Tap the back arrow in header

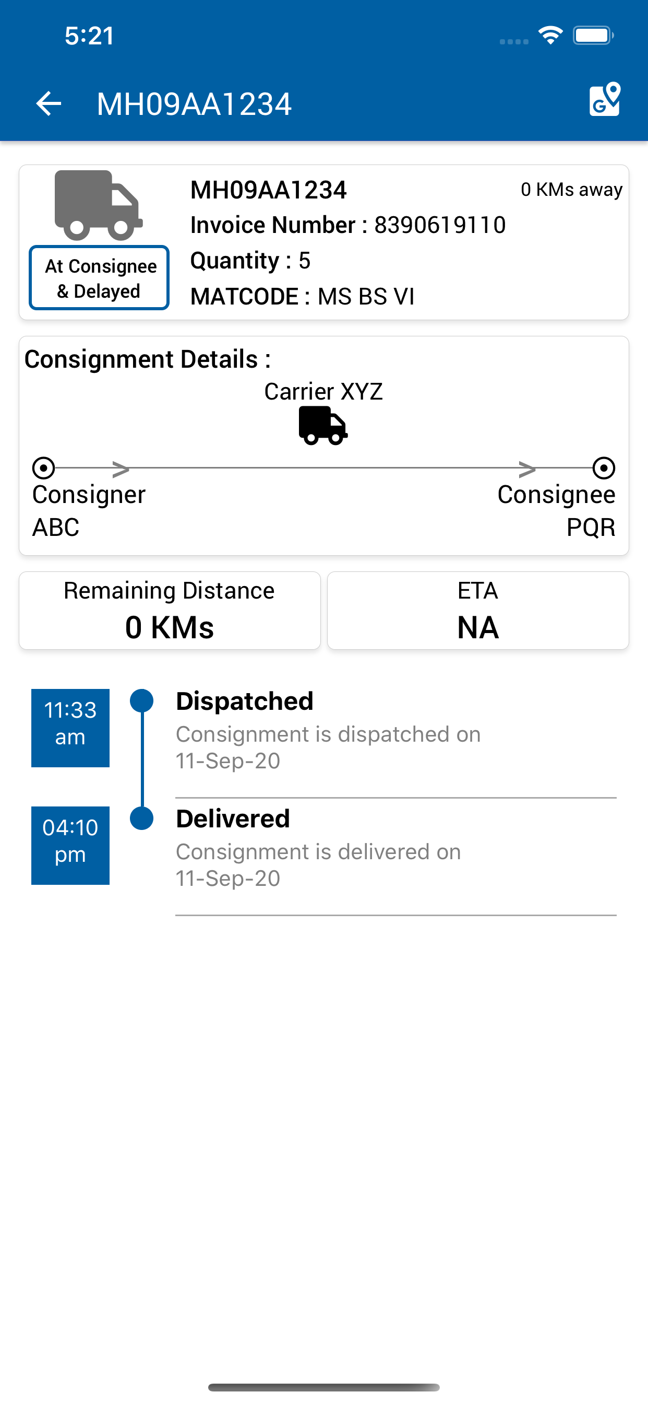49,103
